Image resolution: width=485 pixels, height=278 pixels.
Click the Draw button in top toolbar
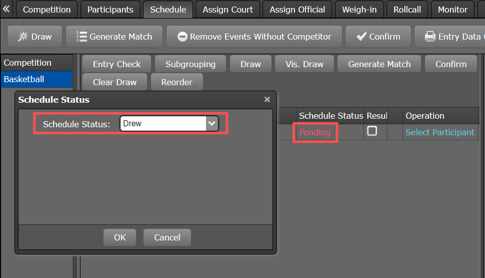click(x=34, y=37)
